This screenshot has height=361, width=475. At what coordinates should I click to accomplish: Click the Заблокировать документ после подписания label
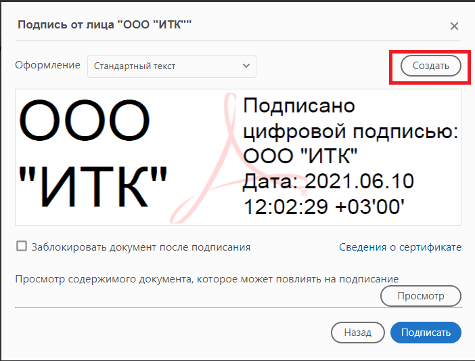141,247
